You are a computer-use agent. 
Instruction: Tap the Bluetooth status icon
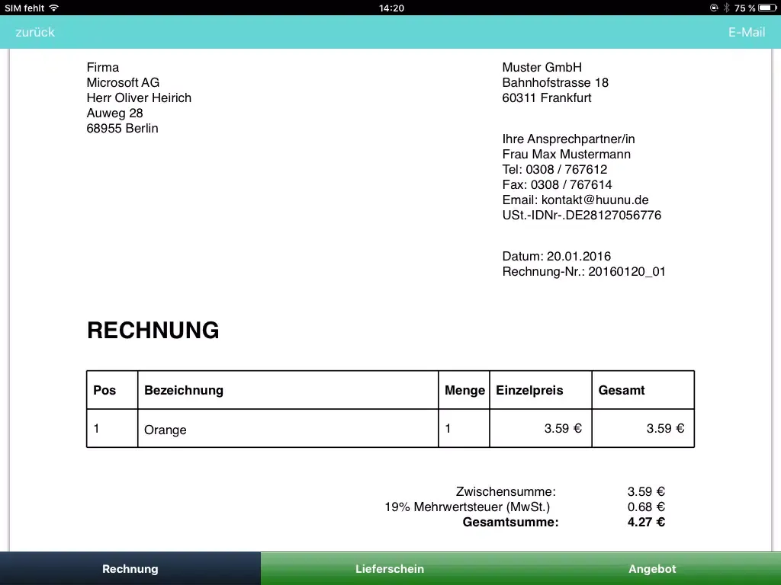point(726,8)
